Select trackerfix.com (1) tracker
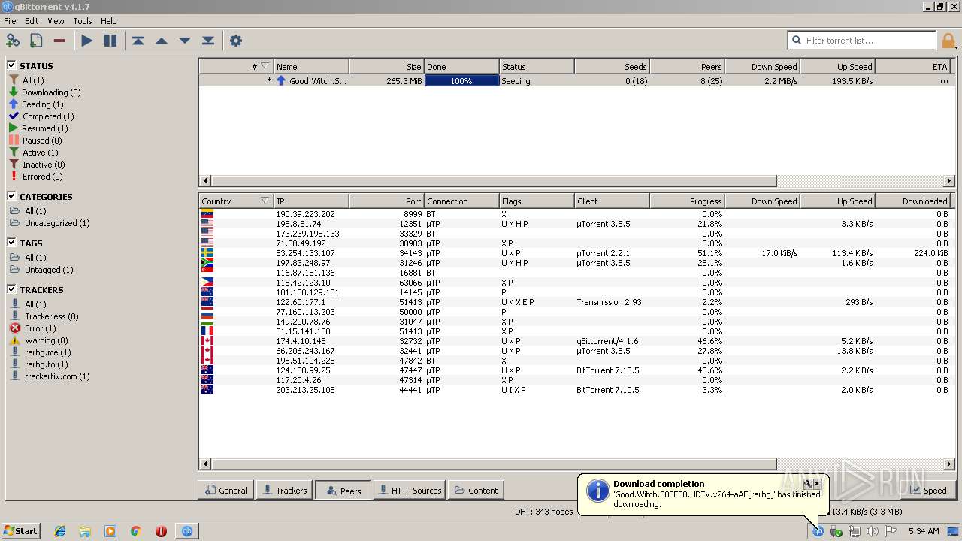Viewport: 962px width, 541px height. coord(50,376)
